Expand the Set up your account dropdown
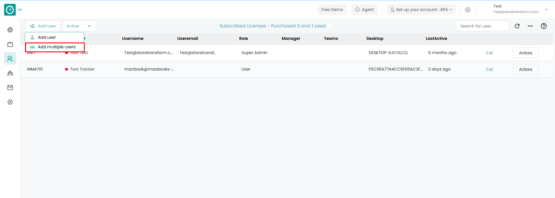 point(421,10)
